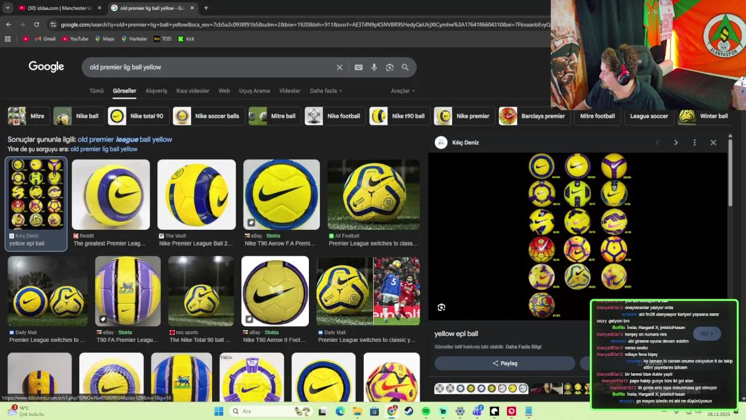Filter images by Nike soccer balls chip
Screen dimensions: 746x420
[x=209, y=116]
